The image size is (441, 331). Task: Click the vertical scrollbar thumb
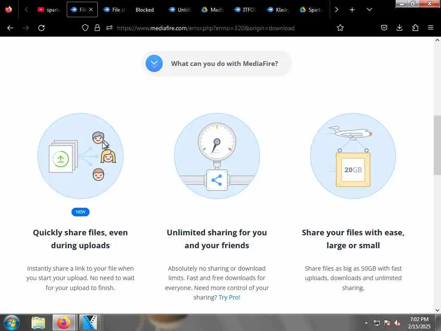[437, 145]
